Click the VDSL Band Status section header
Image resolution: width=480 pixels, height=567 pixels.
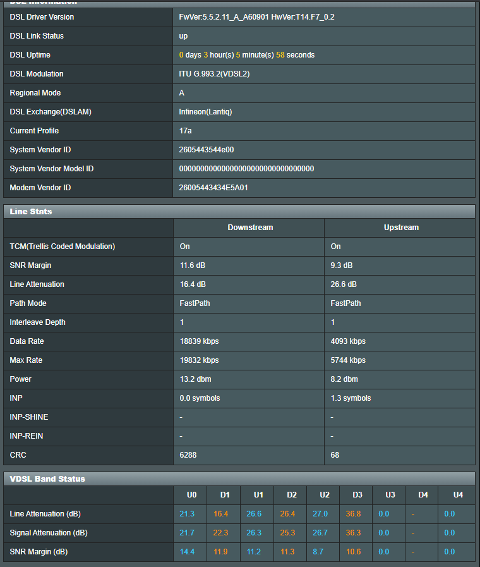coord(47,479)
